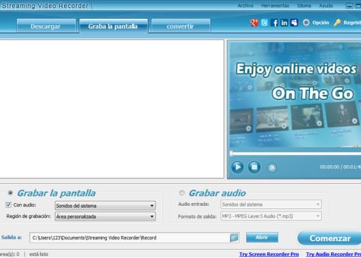Open the Archivo menu

[246, 6]
